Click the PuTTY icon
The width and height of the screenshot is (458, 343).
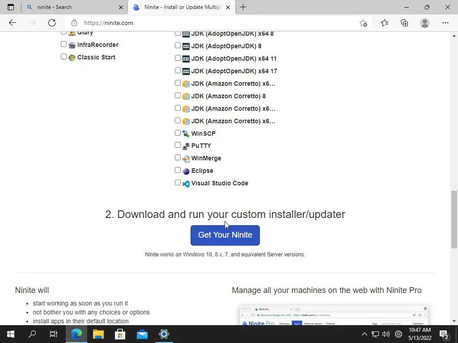186,146
